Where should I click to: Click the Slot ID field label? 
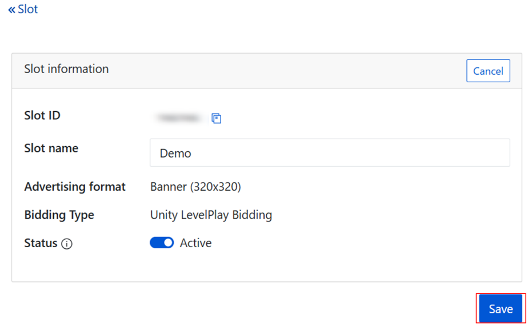[x=42, y=116]
